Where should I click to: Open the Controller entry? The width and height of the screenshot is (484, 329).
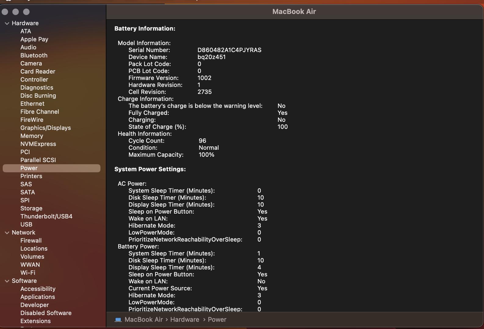34,80
